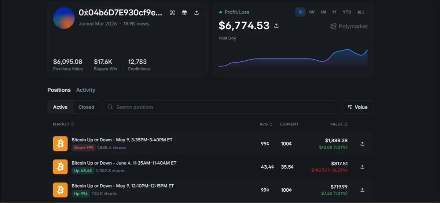Image resolution: width=440 pixels, height=203 pixels.
Task: Click the $817.51 value cell
Action: click(x=339, y=163)
